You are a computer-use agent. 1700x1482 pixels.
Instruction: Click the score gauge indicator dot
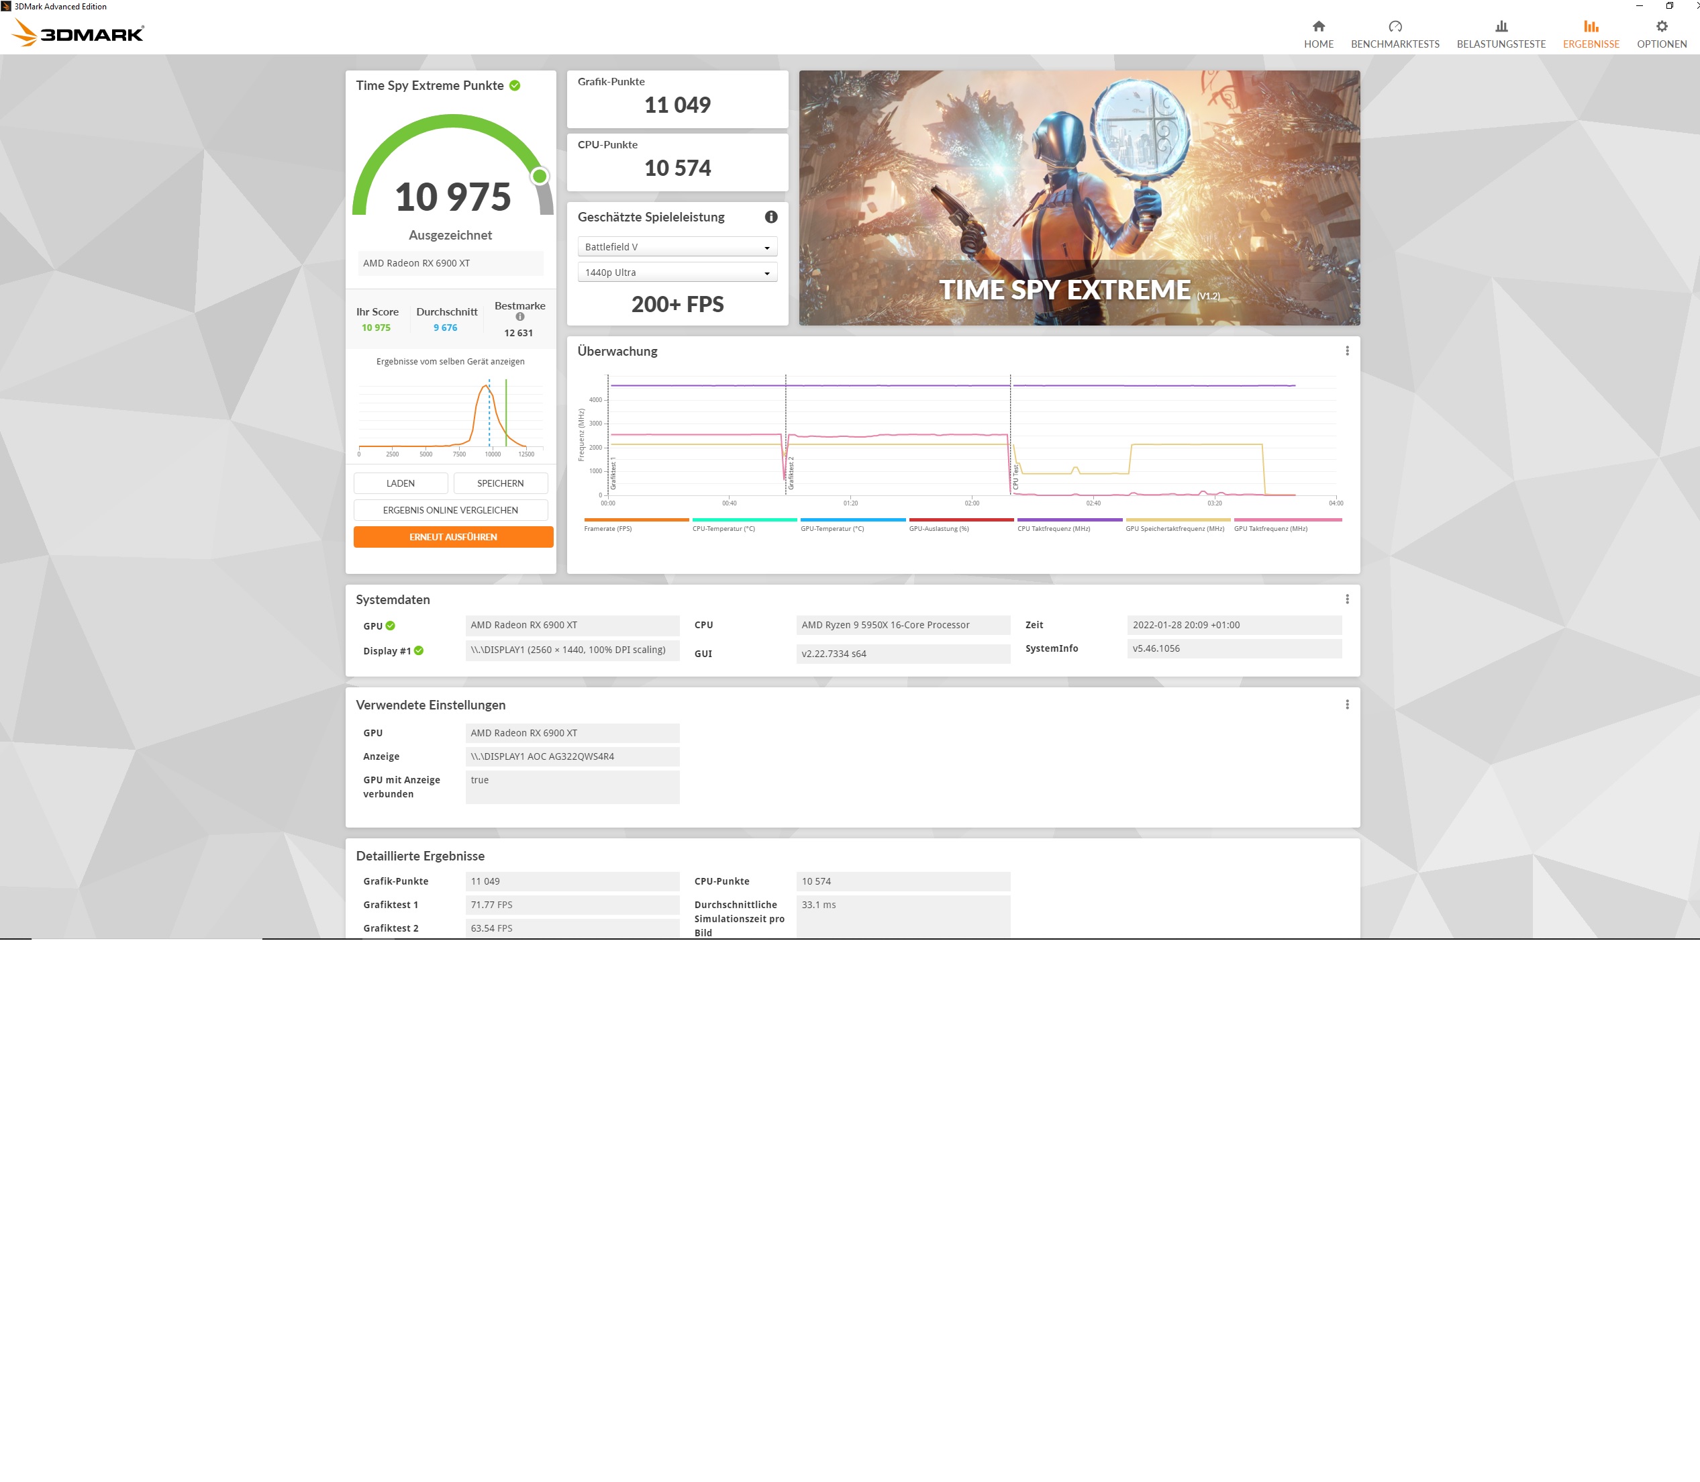(540, 175)
